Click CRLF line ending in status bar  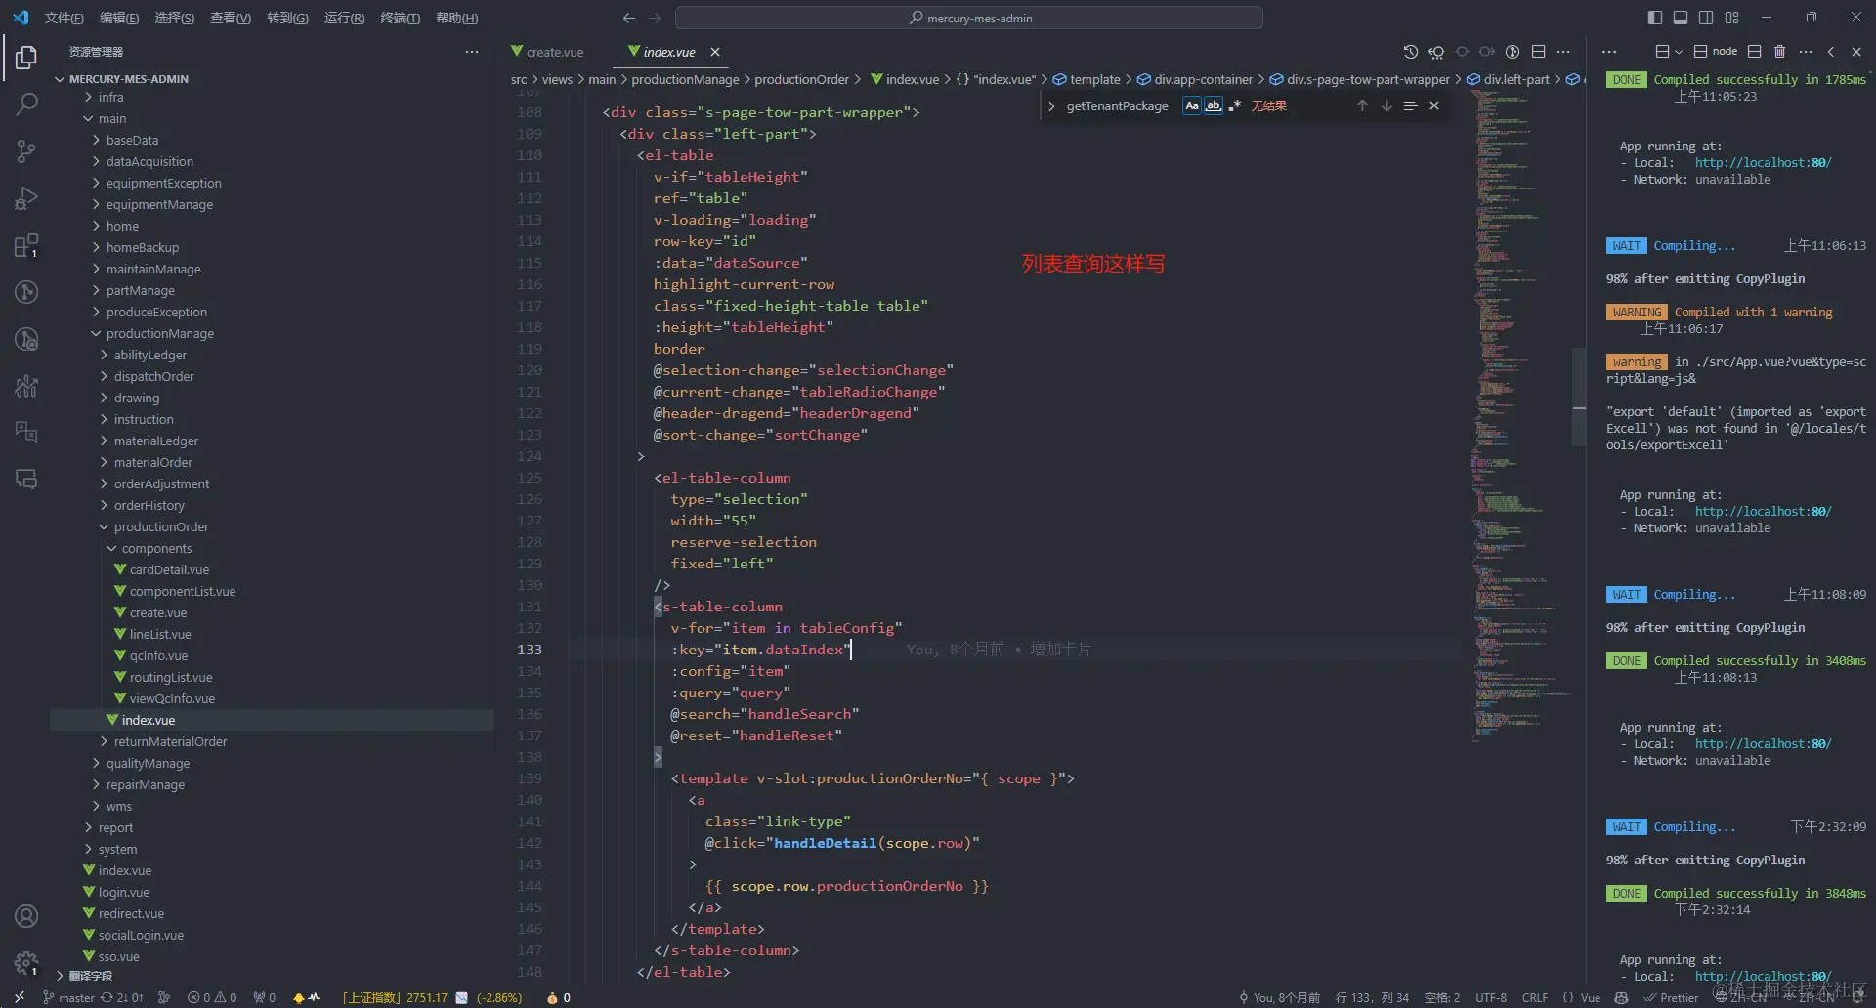click(x=1535, y=997)
